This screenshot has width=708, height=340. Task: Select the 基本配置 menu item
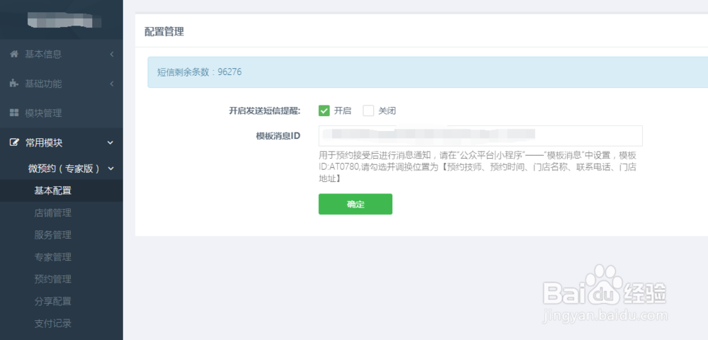click(62, 191)
